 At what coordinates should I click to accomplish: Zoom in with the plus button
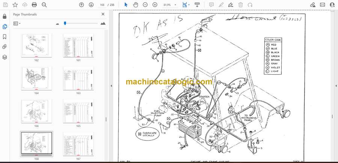point(155,5)
